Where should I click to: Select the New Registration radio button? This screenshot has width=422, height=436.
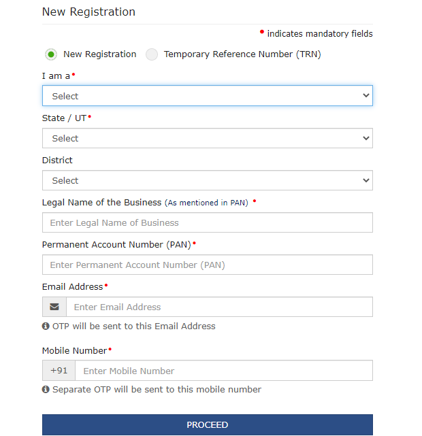pos(51,54)
